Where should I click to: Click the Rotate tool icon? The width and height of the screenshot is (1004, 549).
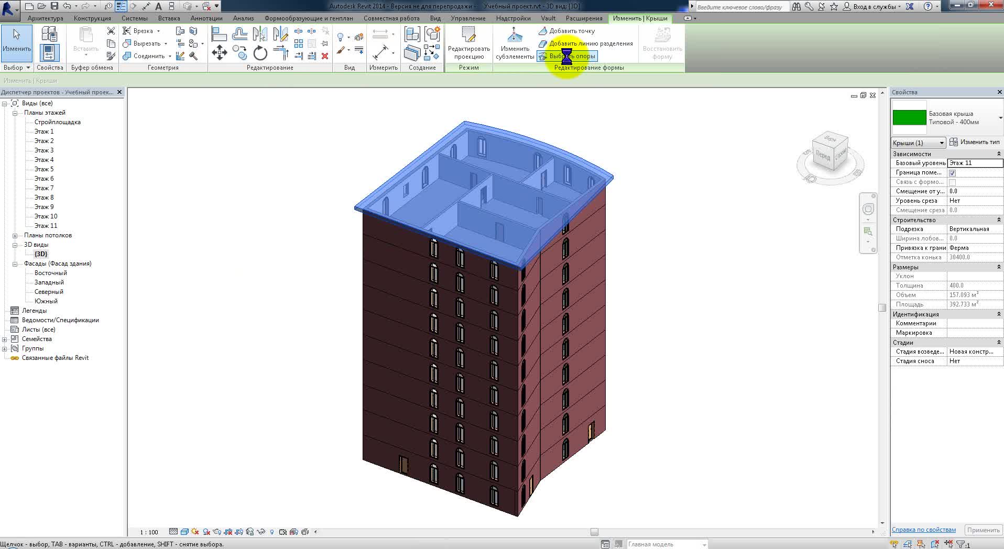pyautogui.click(x=260, y=52)
